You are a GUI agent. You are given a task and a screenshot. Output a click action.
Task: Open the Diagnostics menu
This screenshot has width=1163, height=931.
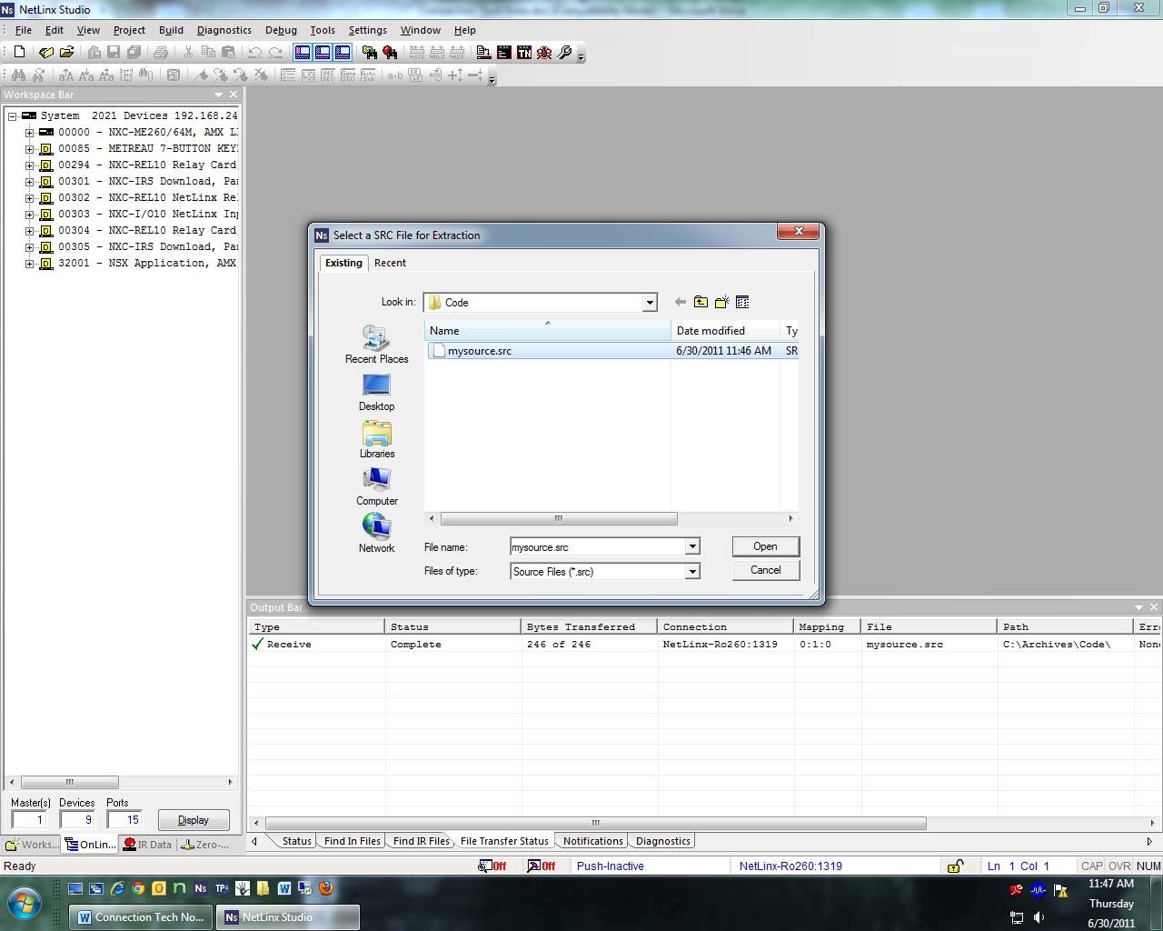[224, 30]
